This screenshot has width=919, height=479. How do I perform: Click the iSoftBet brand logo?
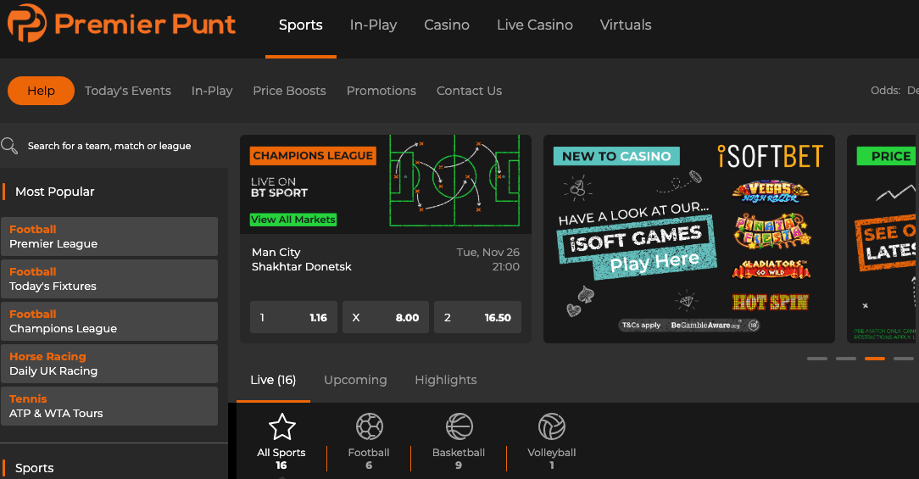click(770, 157)
